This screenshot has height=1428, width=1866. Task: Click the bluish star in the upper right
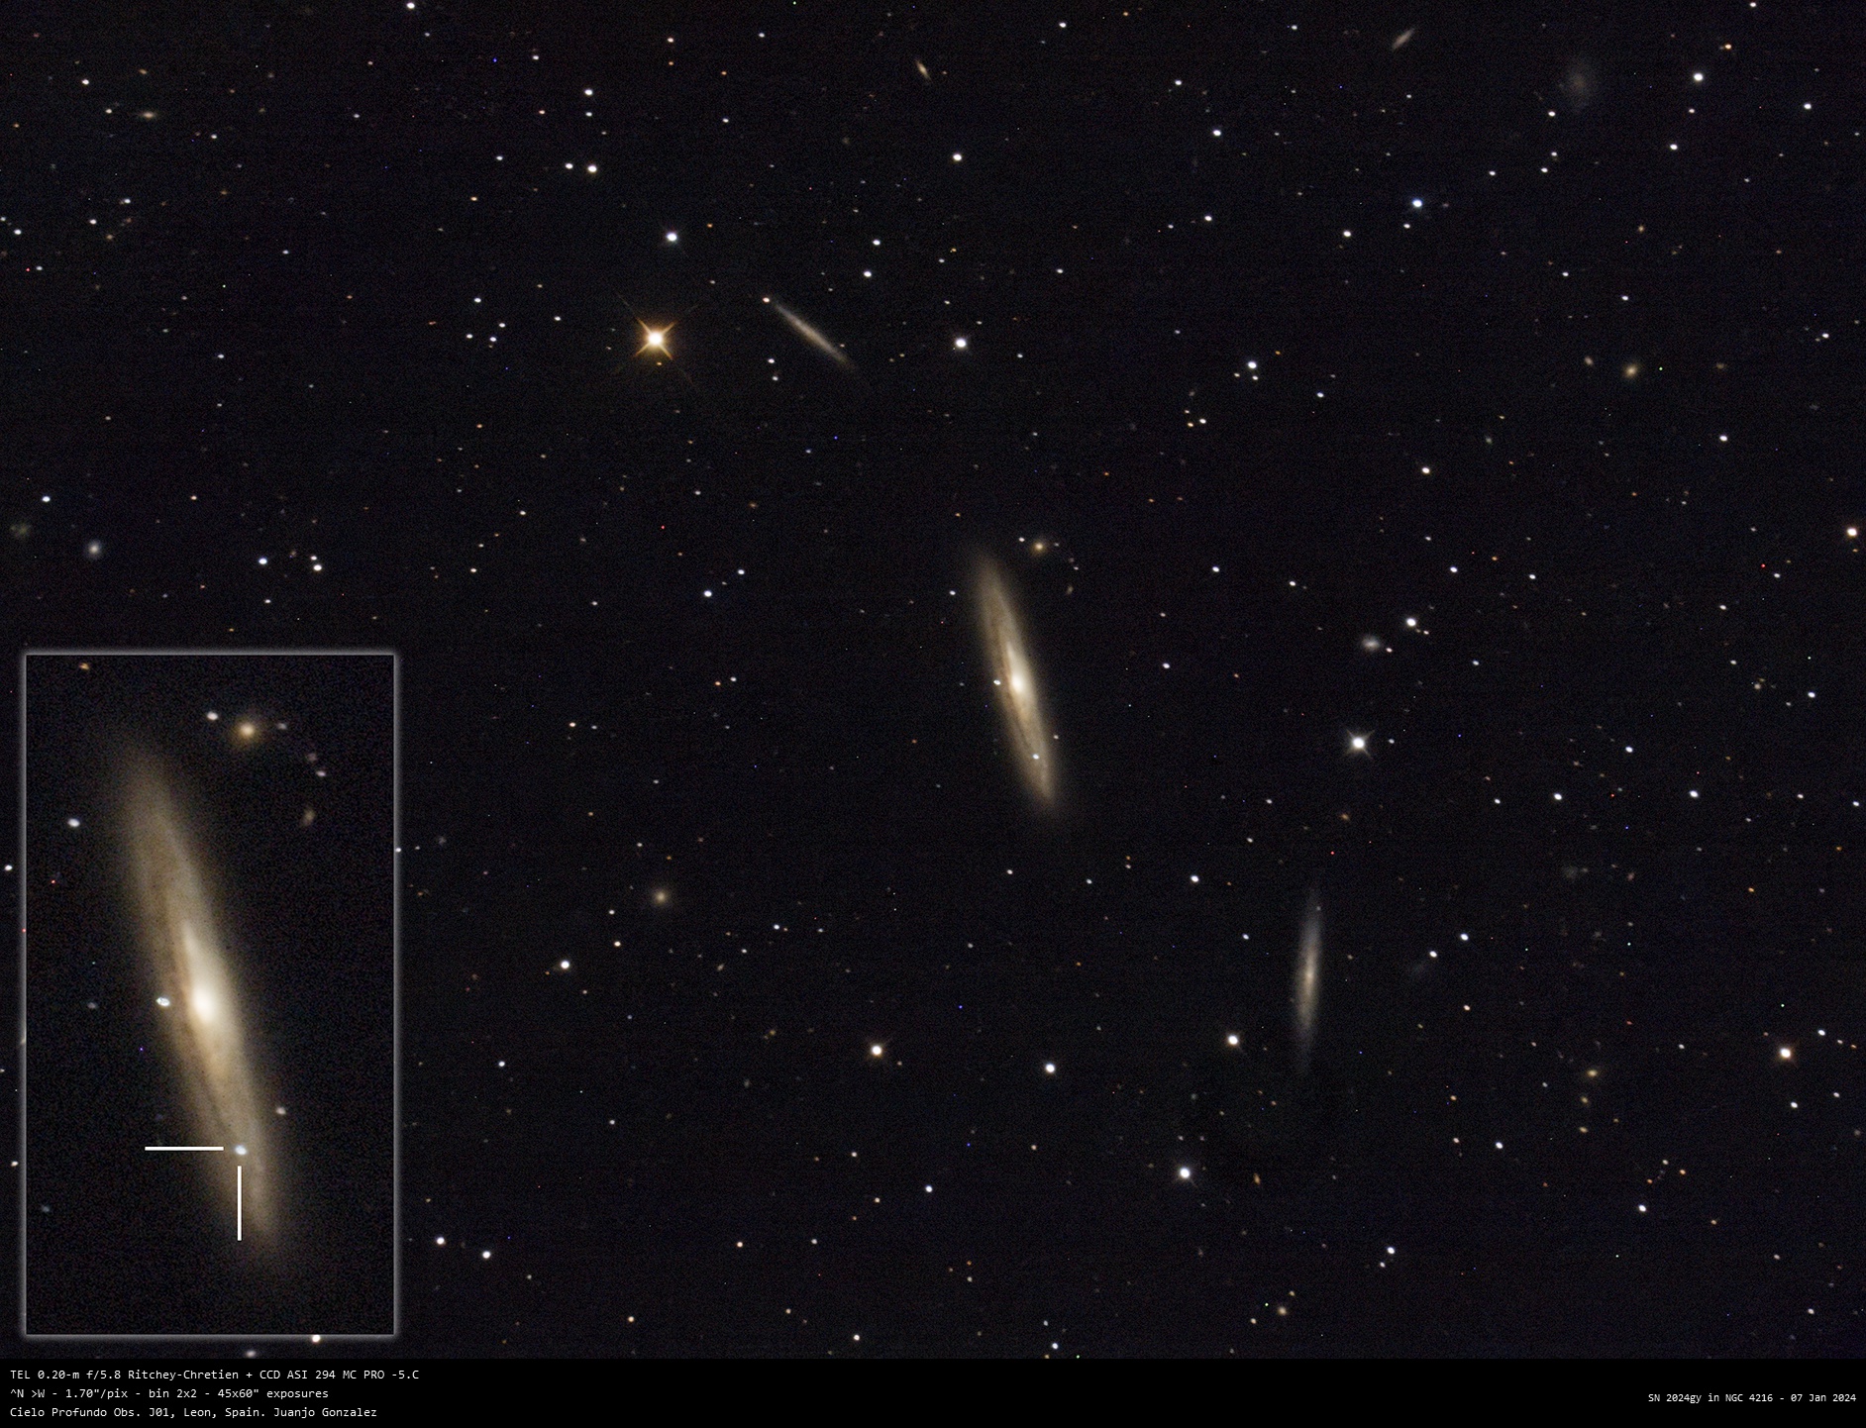click(1417, 203)
